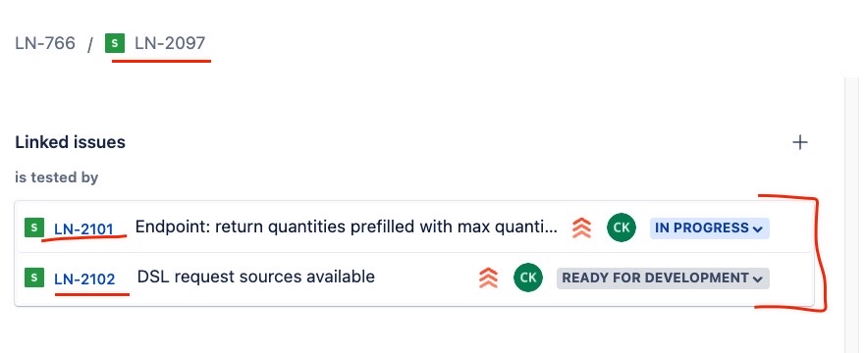The image size is (866, 353).
Task: Click the DSL request sources available summary
Action: coord(255,277)
